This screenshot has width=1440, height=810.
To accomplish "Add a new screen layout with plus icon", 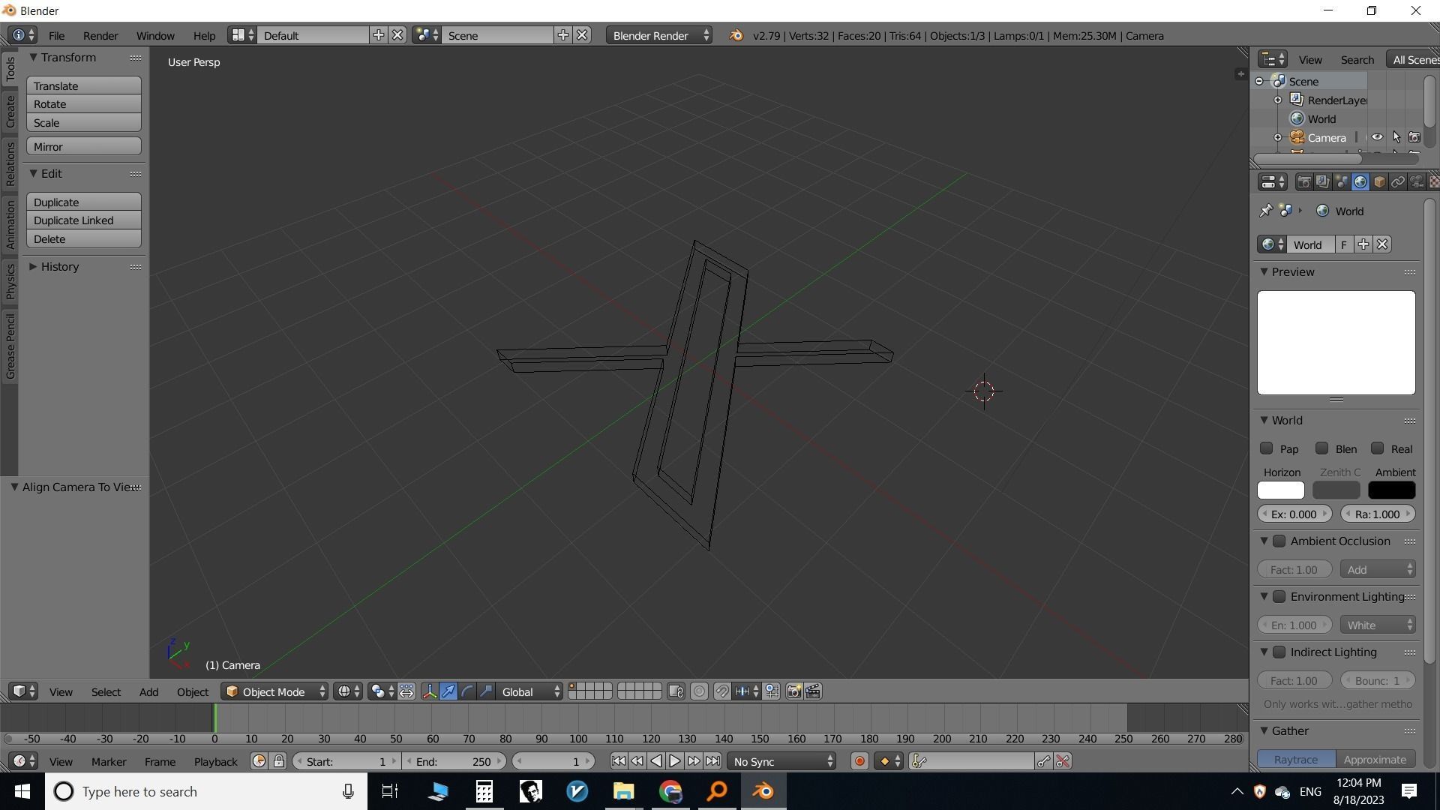I will click(379, 35).
